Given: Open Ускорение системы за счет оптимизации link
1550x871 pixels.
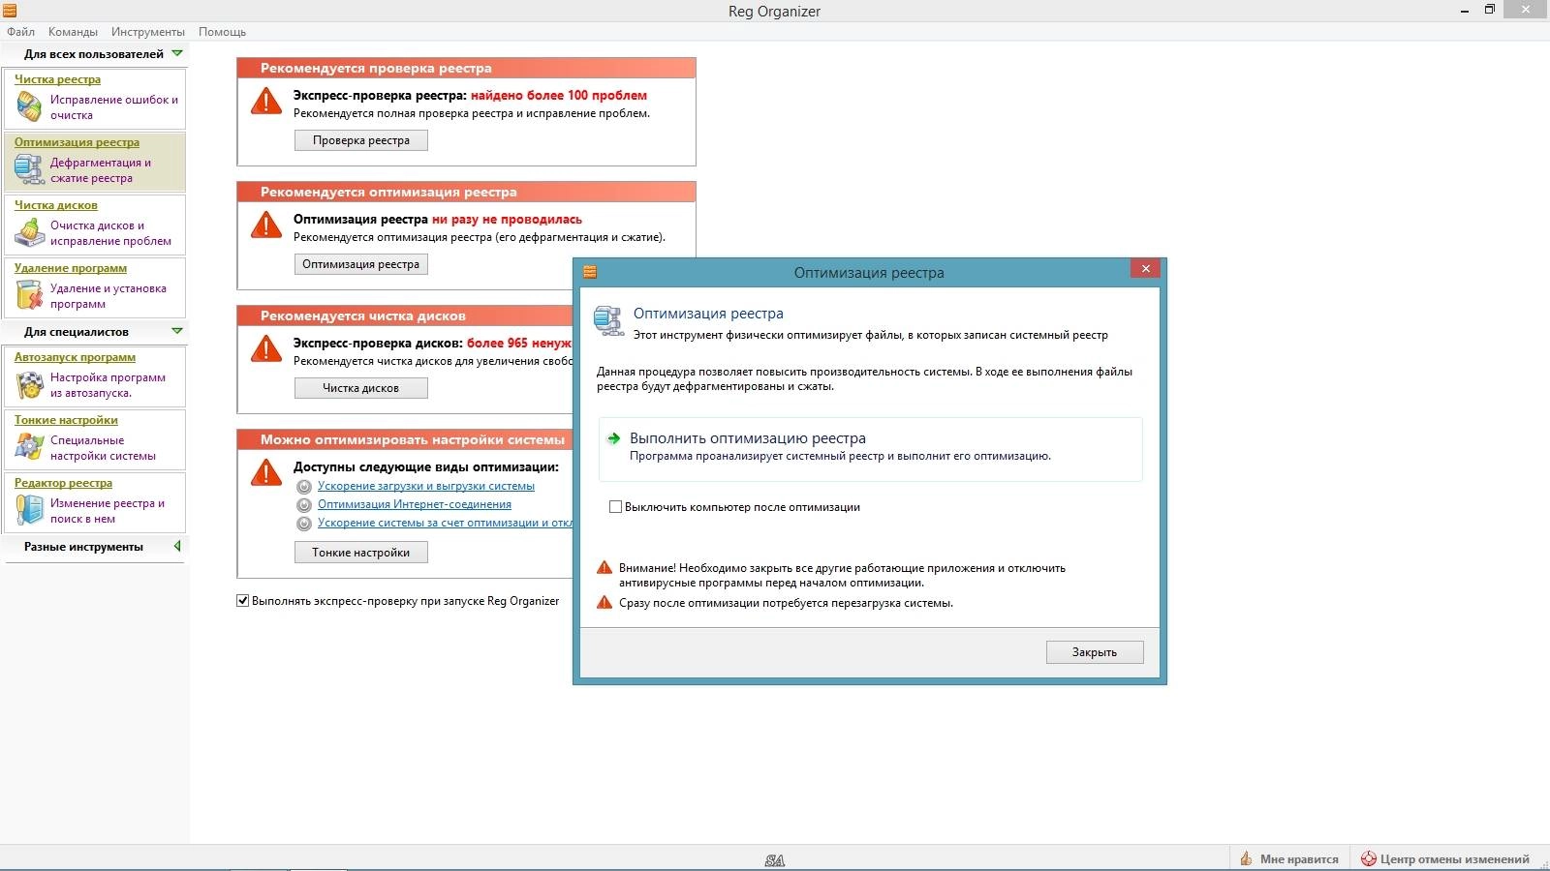Looking at the screenshot, I should point(446,524).
